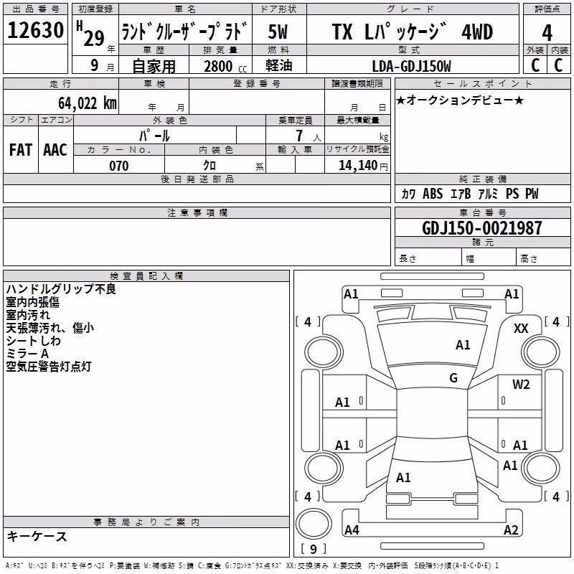
Task: Select the 登録番号 header label
Action: click(257, 83)
